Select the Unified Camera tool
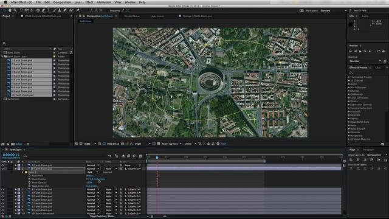Viewport: 389px width, 219px height. [x=27, y=10]
